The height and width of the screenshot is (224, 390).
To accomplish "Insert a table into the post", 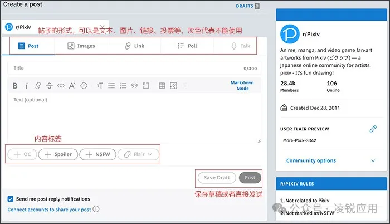I will tap(162, 86).
